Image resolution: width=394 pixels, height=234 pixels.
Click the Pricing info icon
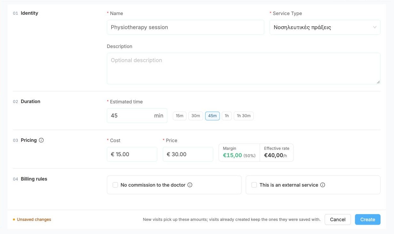coord(41,140)
